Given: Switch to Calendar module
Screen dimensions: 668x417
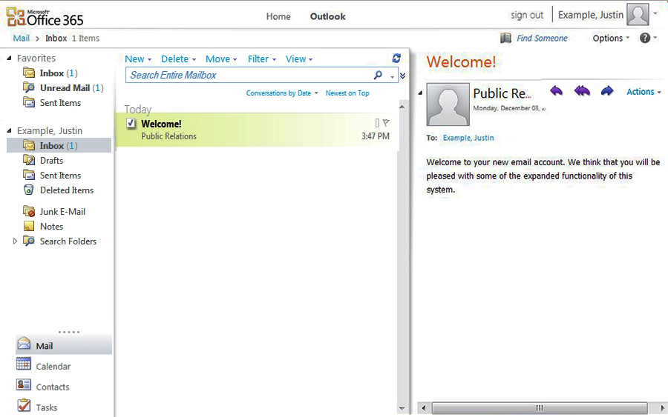Looking at the screenshot, I should coord(44,366).
